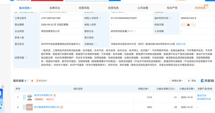Viewport: 215px width, 113px height.
Task: Close the floating side widget
Action: point(2,87)
